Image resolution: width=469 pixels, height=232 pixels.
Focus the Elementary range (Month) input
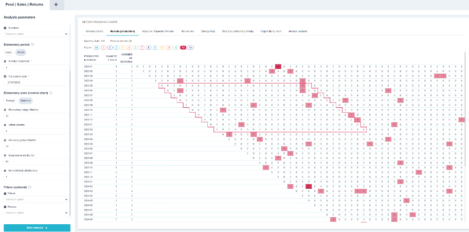click(x=36, y=116)
